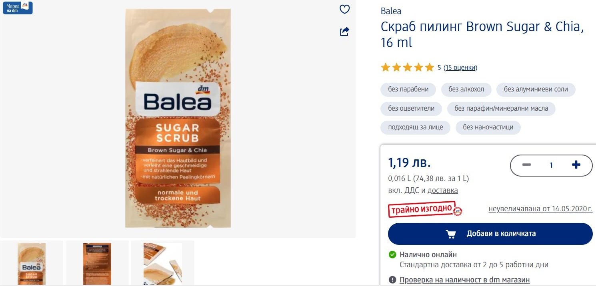596x286 pixels.
Task: Select the second thumbnail showing package back
Action: tap(97, 263)
